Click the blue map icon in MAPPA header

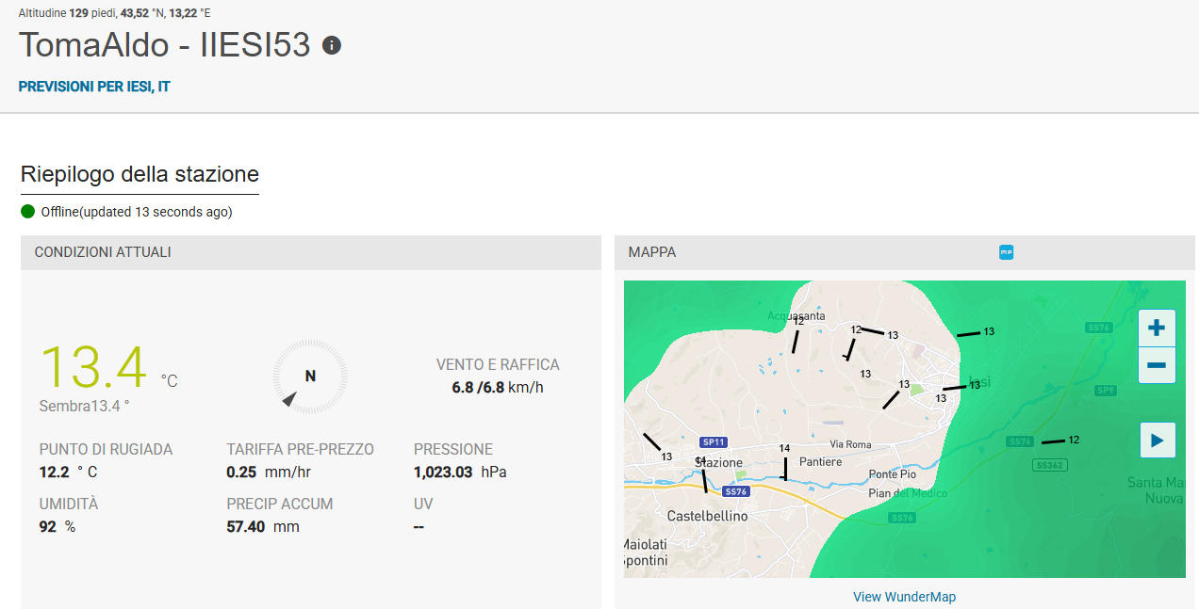coord(1006,252)
